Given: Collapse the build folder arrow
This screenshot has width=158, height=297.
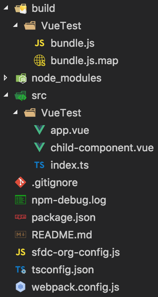Looking at the screenshot, I should click(x=6, y=8).
